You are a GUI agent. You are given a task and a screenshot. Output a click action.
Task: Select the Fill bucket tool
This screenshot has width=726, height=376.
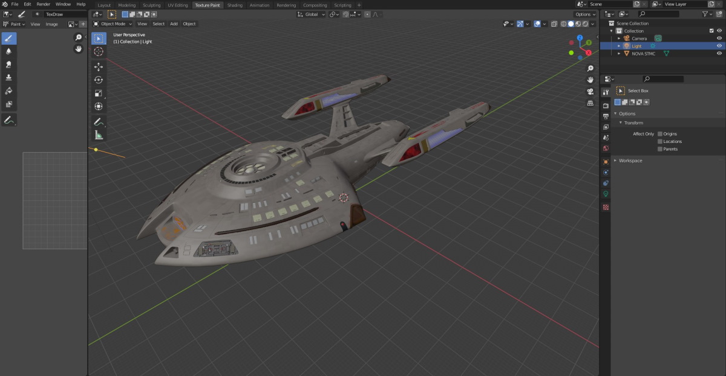tap(8, 91)
